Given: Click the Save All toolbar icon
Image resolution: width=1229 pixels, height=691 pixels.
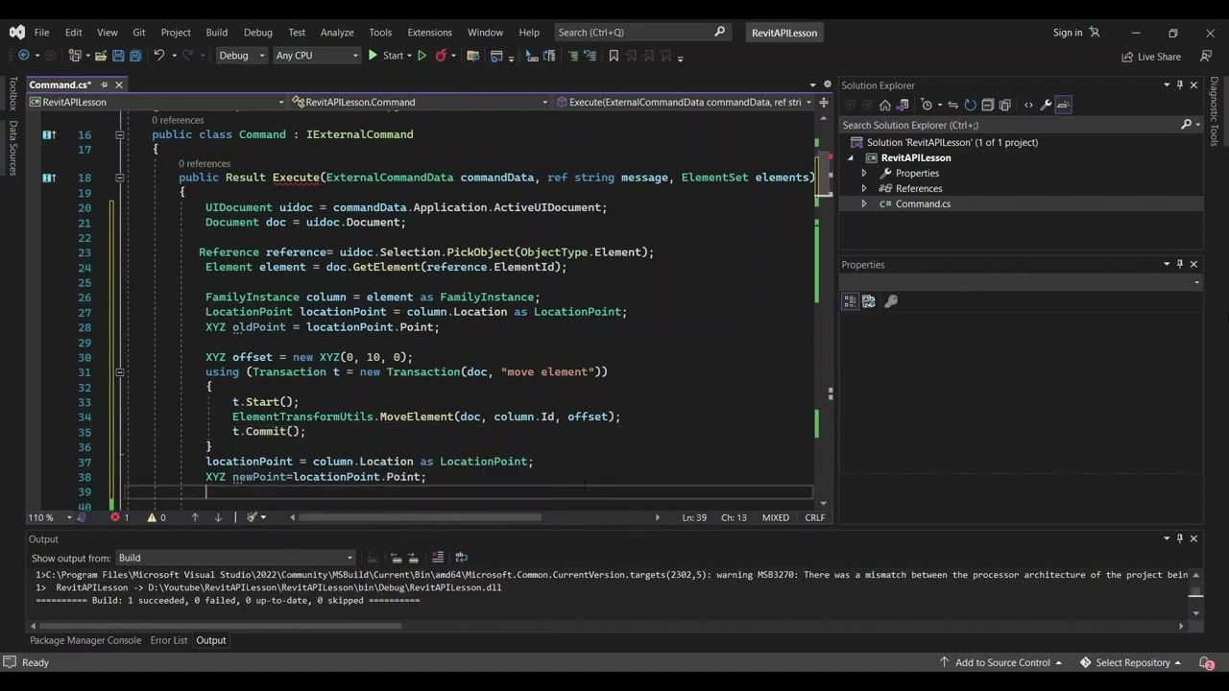Looking at the screenshot, I should (135, 56).
